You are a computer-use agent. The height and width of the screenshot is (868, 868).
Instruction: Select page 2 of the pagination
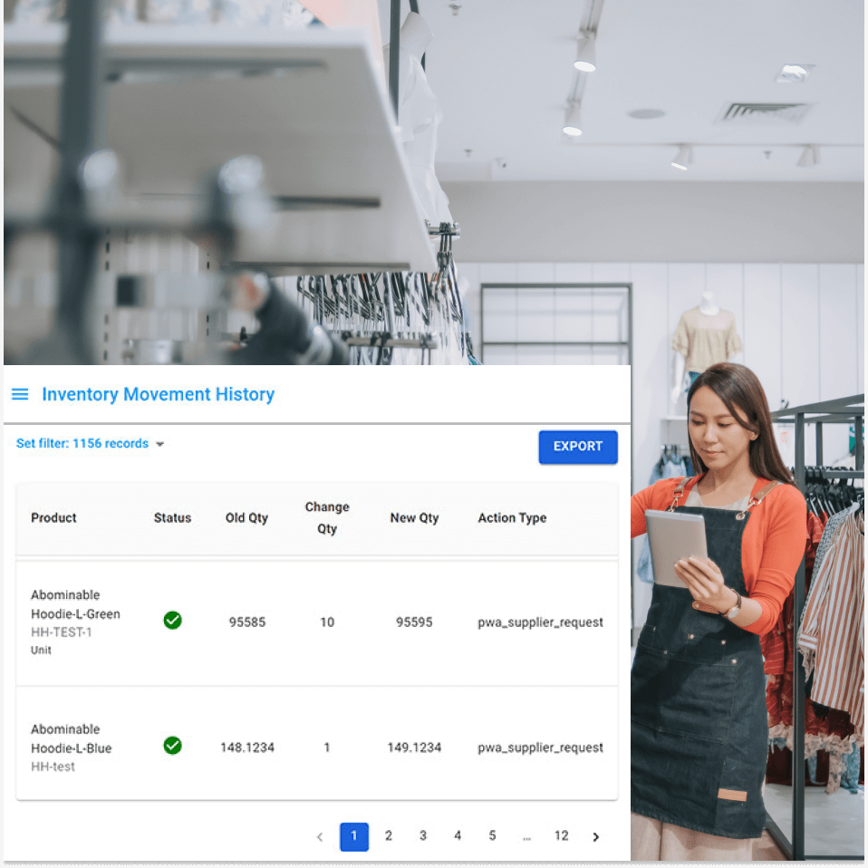pyautogui.click(x=389, y=836)
